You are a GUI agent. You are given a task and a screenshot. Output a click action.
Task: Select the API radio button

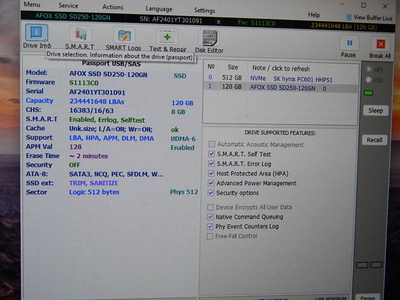click(368, 70)
